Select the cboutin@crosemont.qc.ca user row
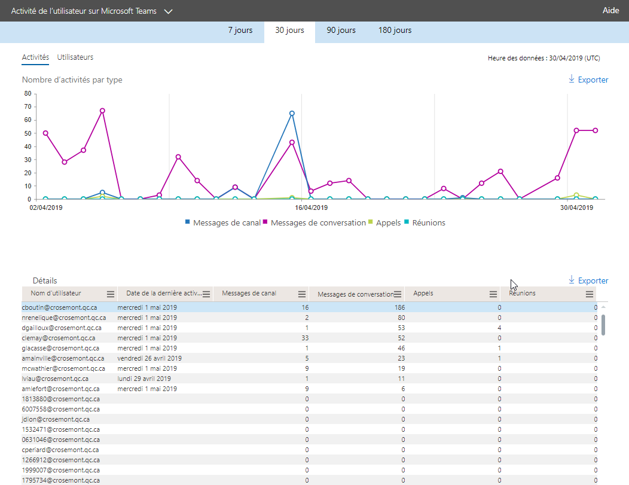Image resolution: width=629 pixels, height=485 pixels. pos(59,307)
